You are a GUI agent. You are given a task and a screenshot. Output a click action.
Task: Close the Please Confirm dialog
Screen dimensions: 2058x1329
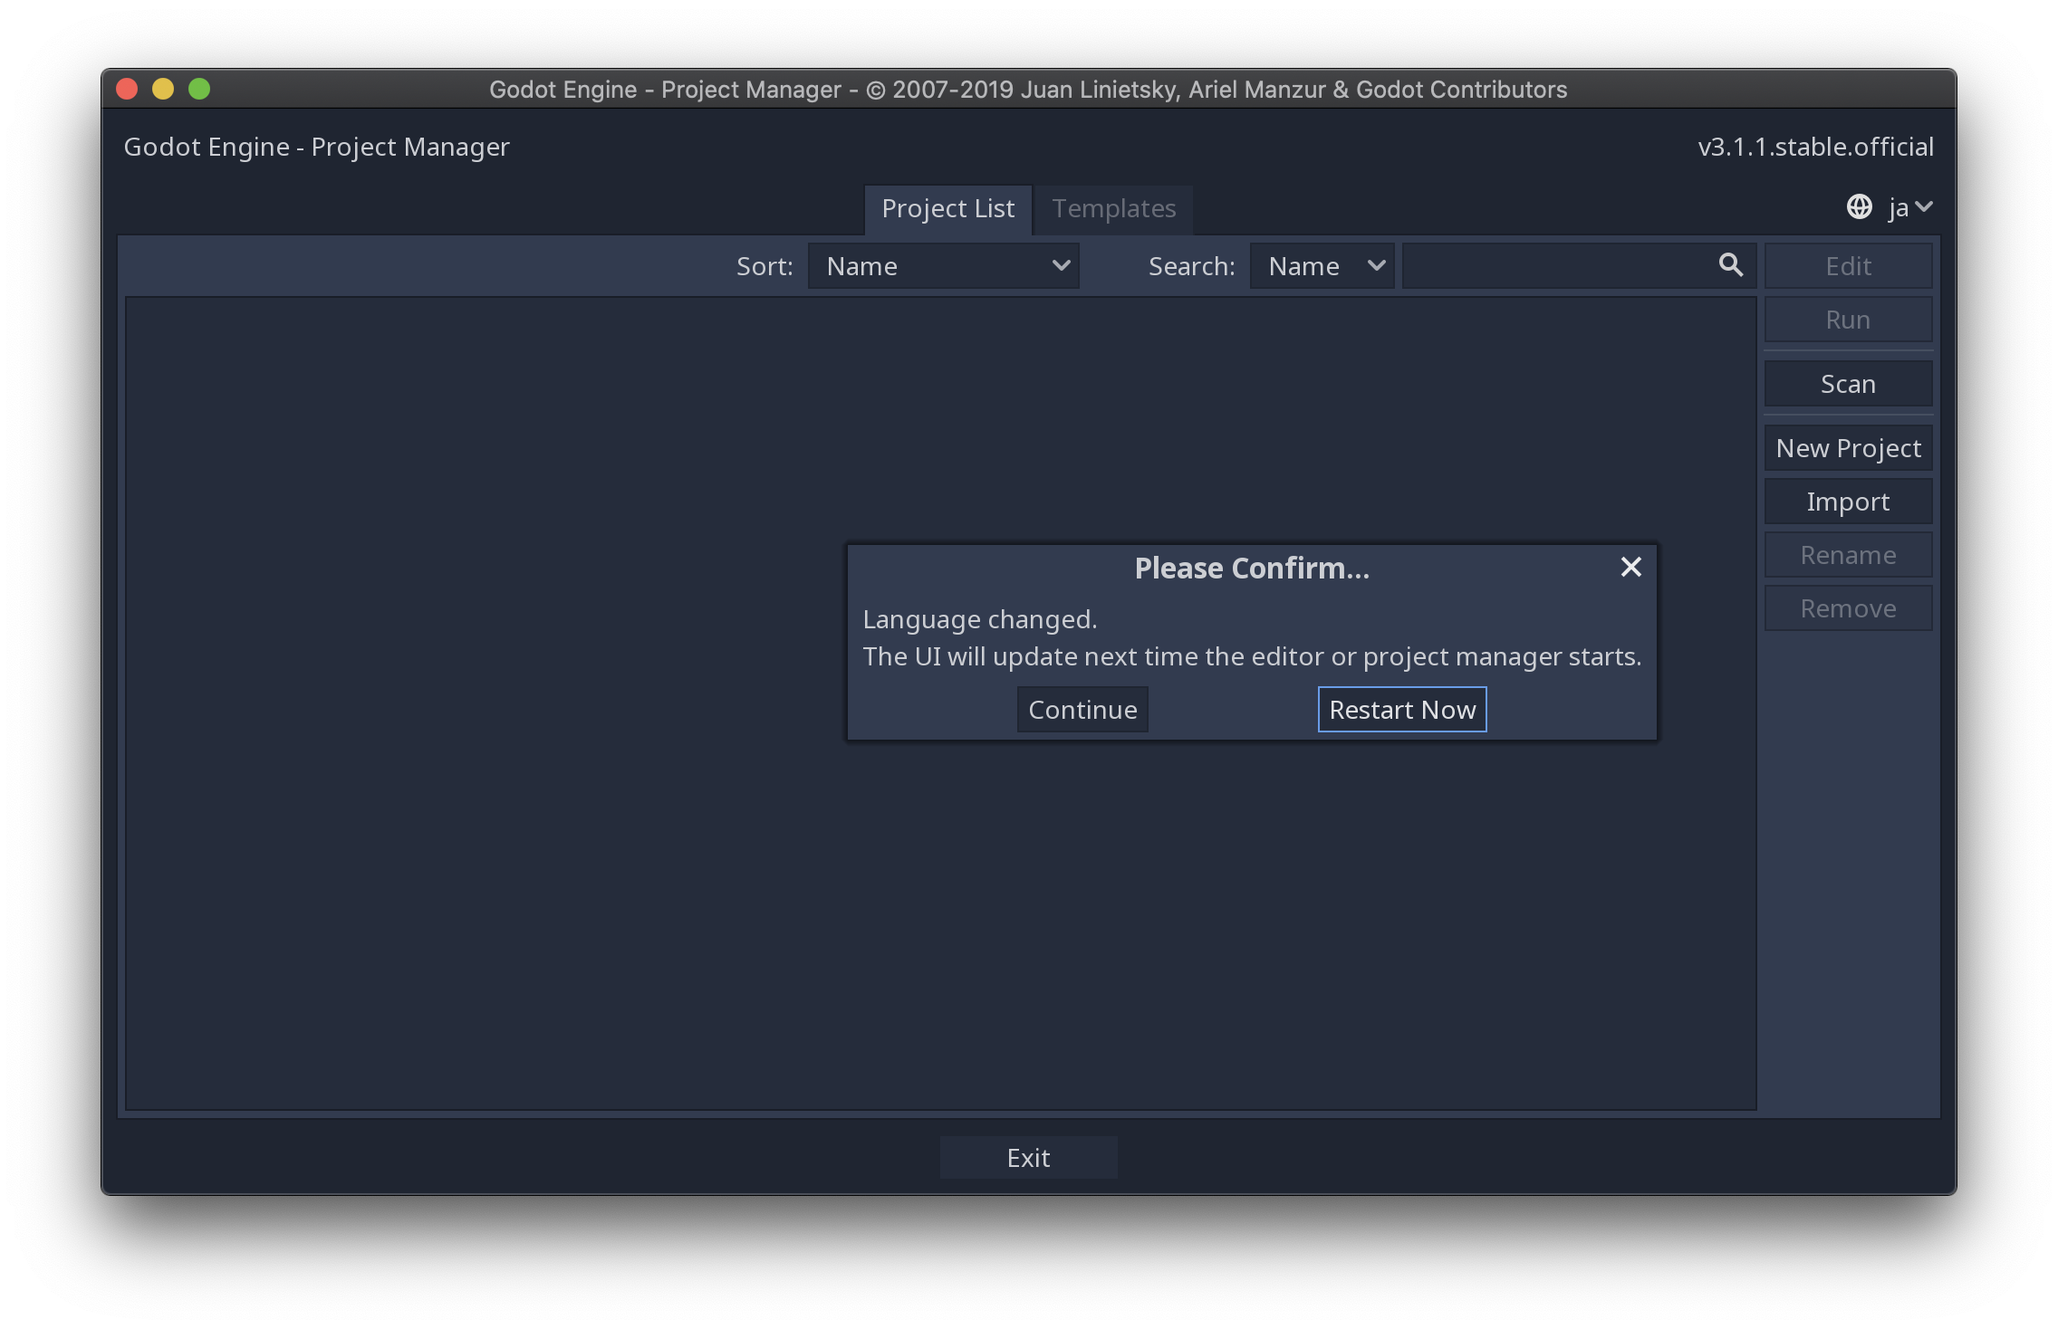1630,568
